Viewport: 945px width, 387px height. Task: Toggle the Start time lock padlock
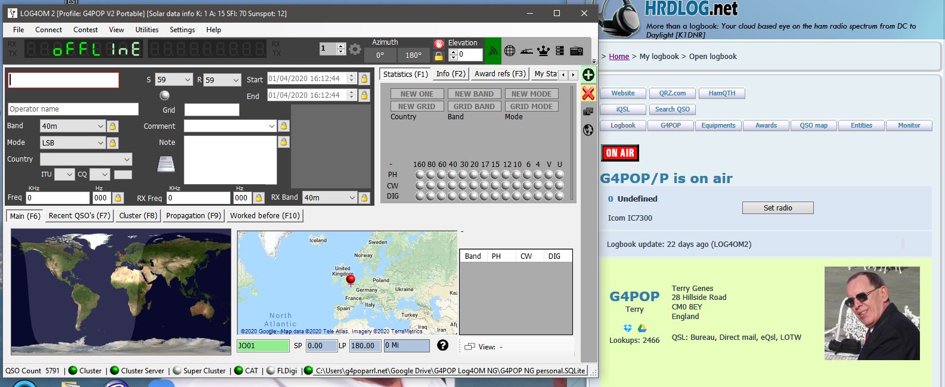(364, 79)
